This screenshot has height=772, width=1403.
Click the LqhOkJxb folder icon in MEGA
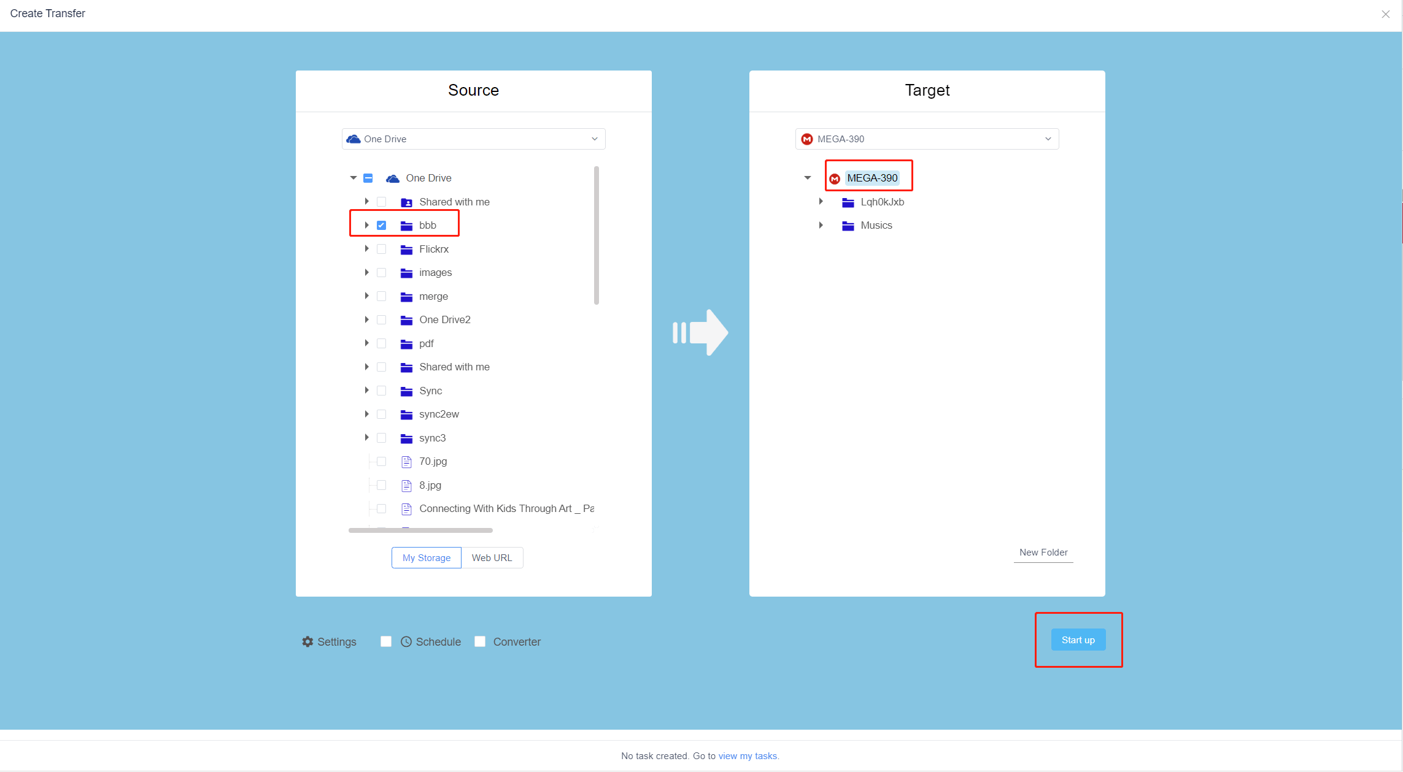point(848,202)
